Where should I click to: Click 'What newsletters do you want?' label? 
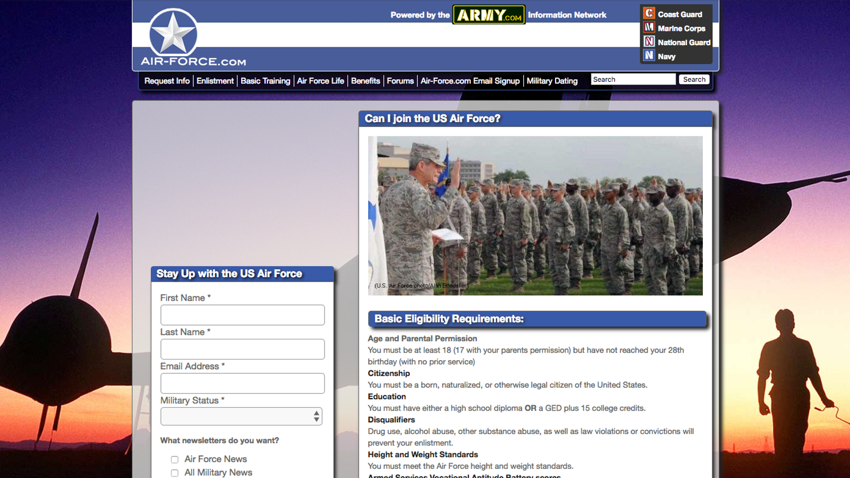(x=219, y=440)
